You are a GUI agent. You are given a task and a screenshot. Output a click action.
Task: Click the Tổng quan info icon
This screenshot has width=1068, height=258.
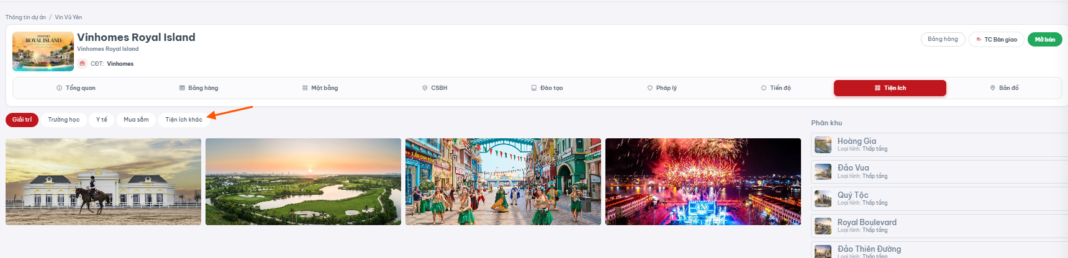60,88
